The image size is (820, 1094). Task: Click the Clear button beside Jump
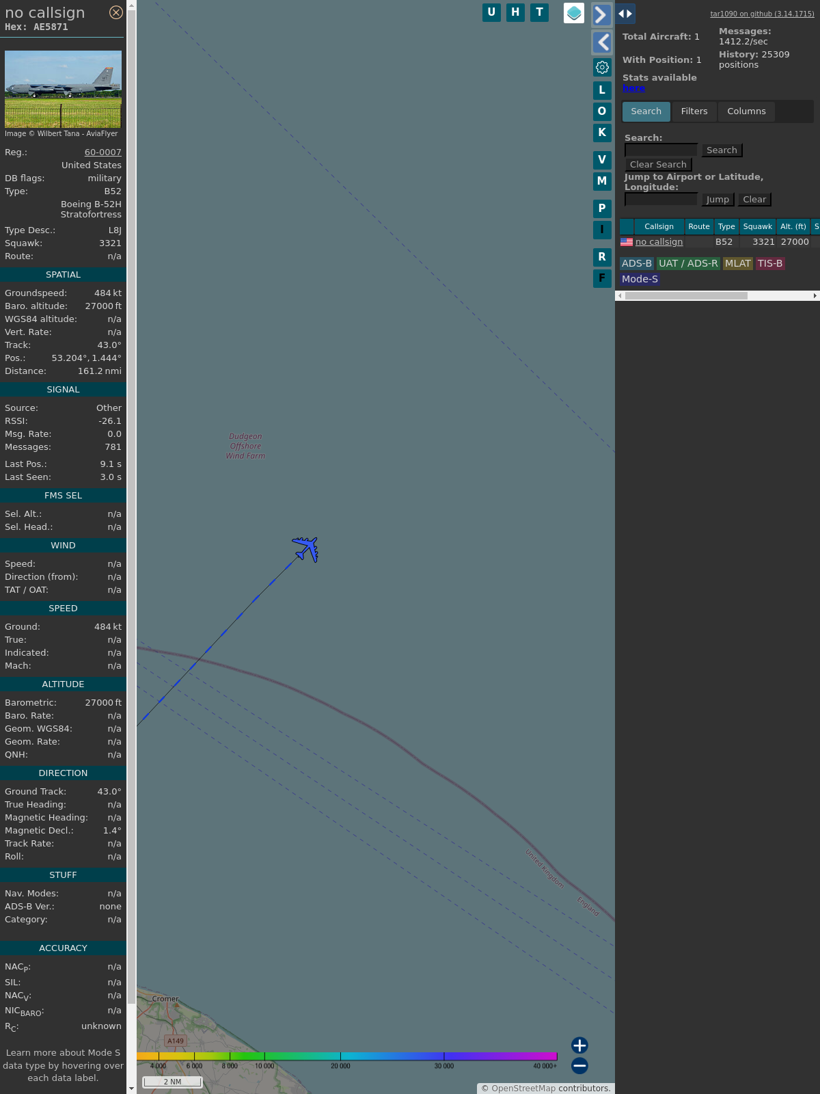tap(754, 200)
